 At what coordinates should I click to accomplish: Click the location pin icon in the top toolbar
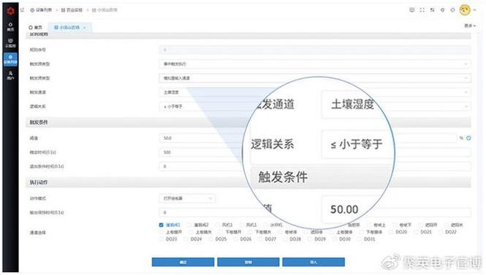point(443,10)
